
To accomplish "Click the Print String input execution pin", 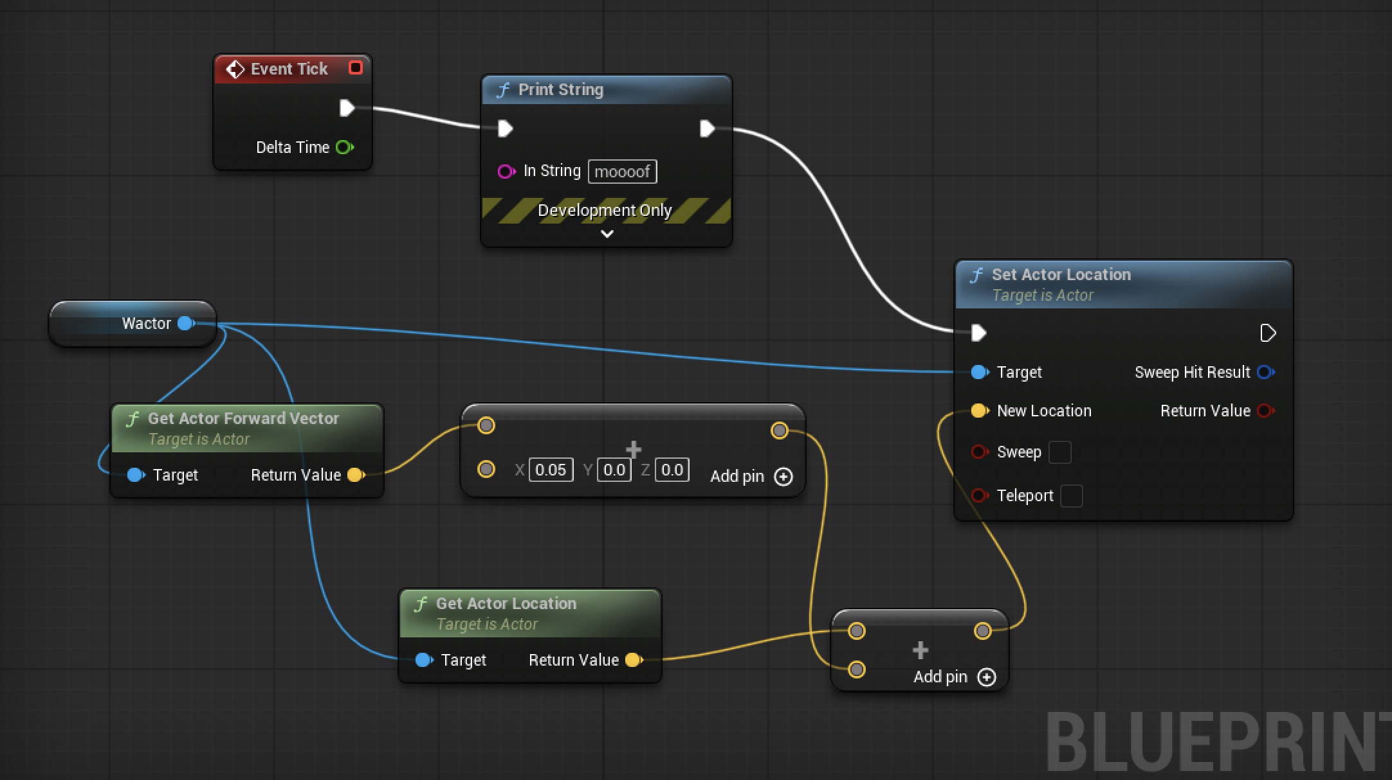I will 505,129.
